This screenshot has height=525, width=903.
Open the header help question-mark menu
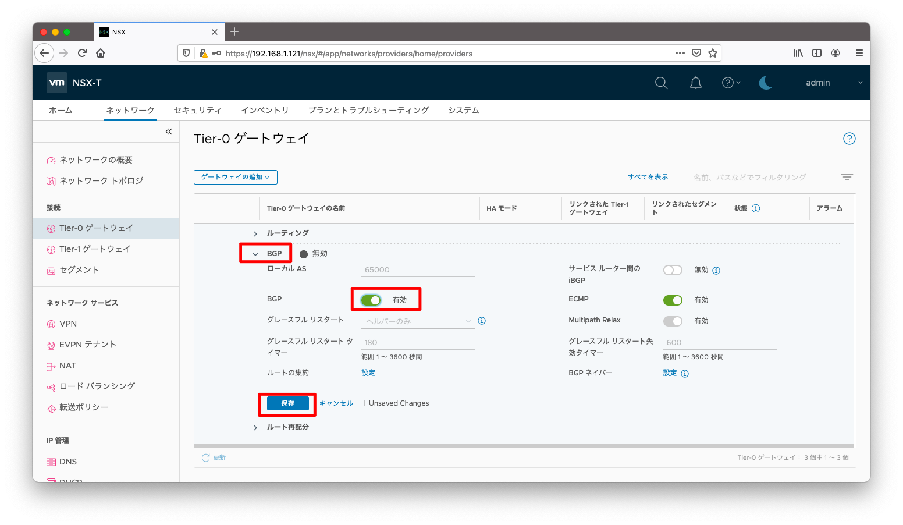(x=731, y=83)
